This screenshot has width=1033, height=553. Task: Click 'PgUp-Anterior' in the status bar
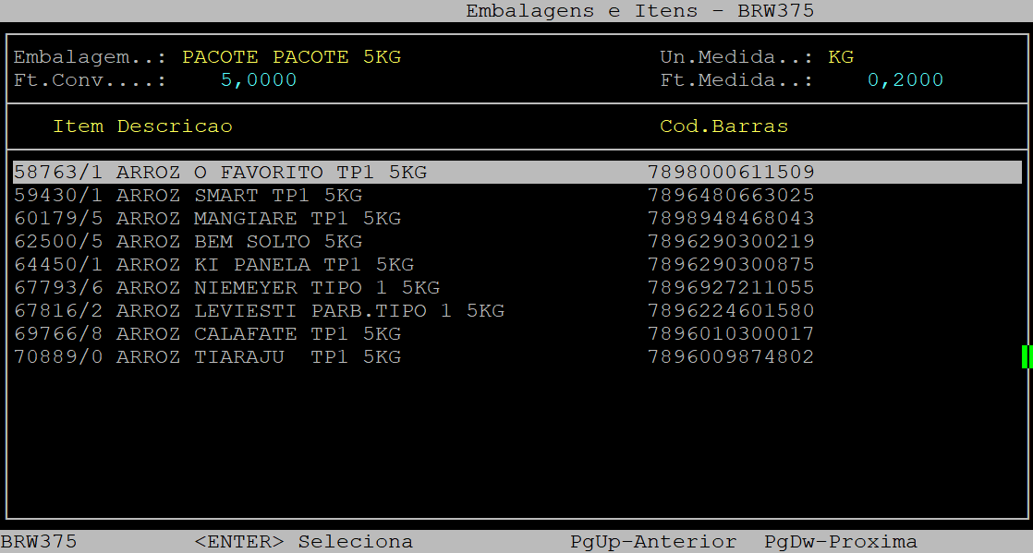point(653,542)
